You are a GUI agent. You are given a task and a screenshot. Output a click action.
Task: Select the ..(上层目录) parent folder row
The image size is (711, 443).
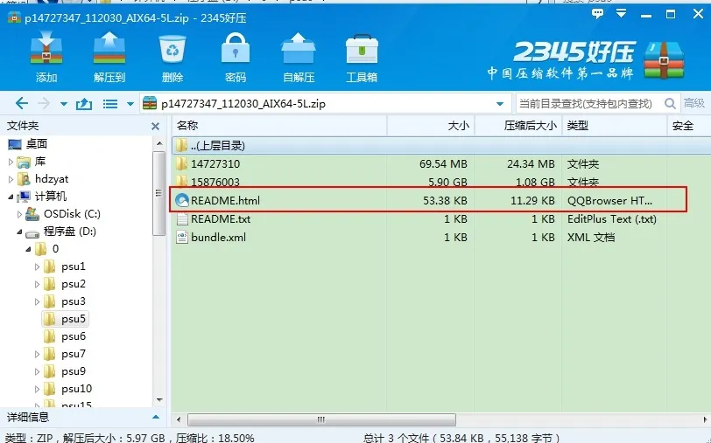[440, 145]
